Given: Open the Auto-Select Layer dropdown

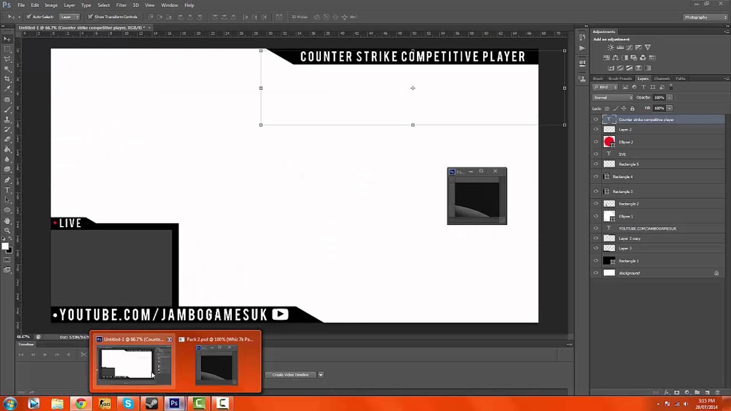Looking at the screenshot, I should 70,17.
